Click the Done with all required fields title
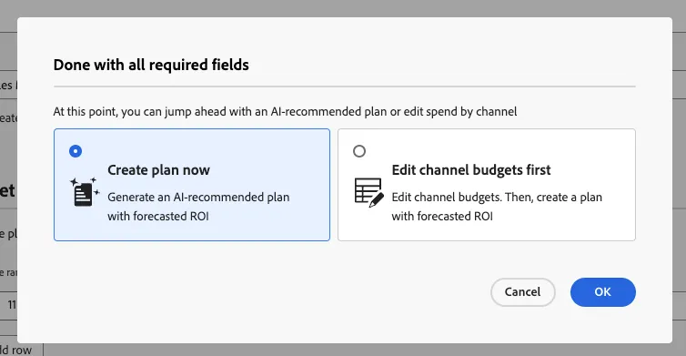Image resolution: width=686 pixels, height=356 pixels. tap(151, 65)
